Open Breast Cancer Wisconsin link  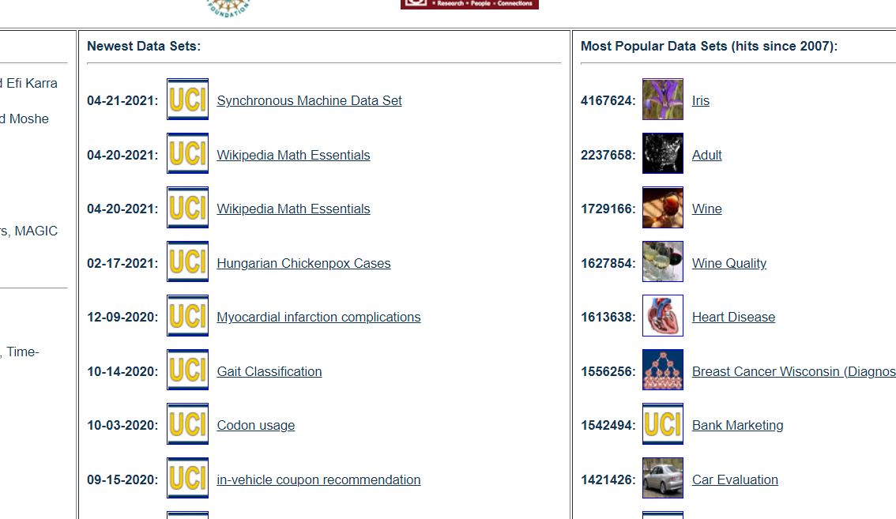point(794,371)
